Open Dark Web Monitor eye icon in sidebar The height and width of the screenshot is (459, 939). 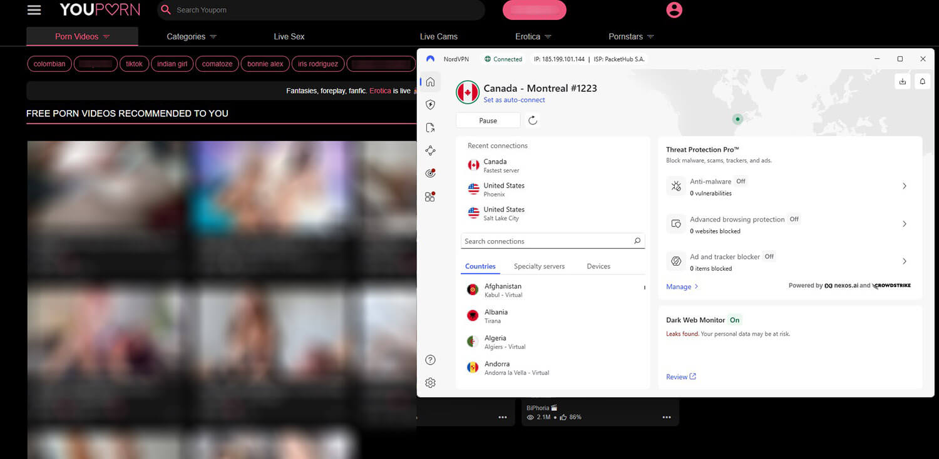pyautogui.click(x=430, y=173)
